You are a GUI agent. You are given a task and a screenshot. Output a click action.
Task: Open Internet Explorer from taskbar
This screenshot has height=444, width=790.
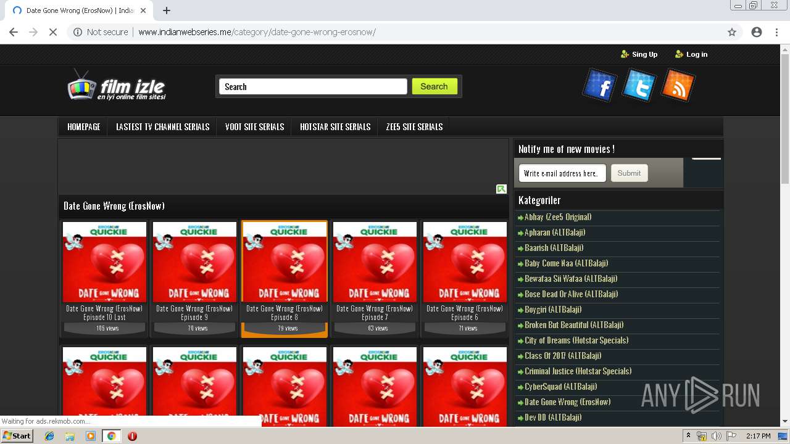click(49, 436)
